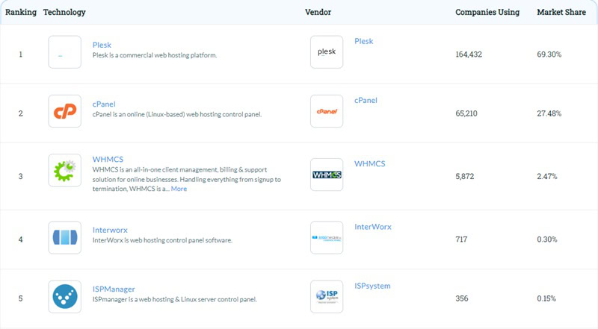
Task: Click the Plesk commercial web hosting description
Action: 155,55
